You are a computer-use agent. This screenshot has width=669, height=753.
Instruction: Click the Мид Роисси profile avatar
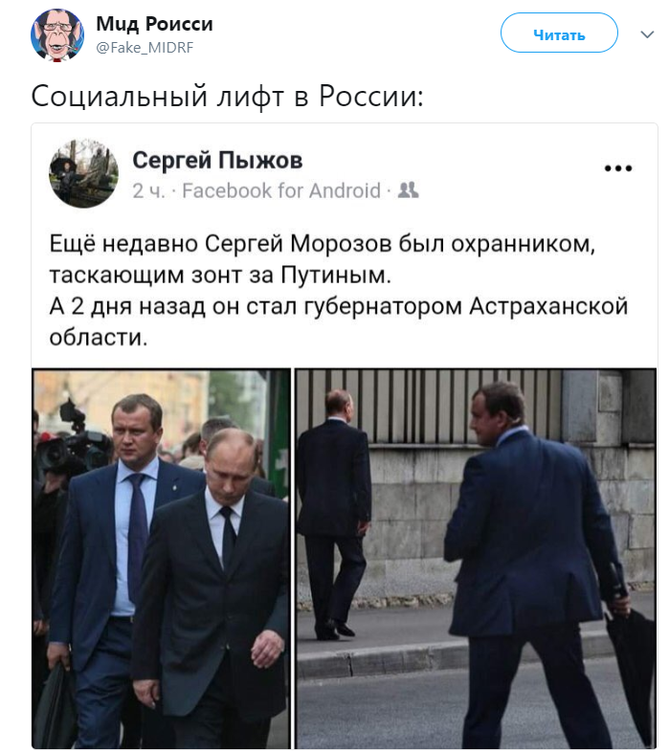(57, 35)
